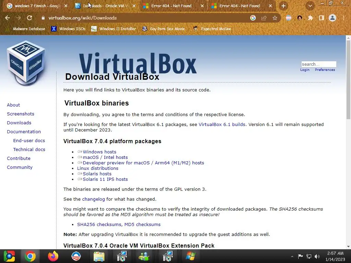Click the page vertical scrollbar thumb
This screenshot has height=263, width=351.
click(x=348, y=80)
